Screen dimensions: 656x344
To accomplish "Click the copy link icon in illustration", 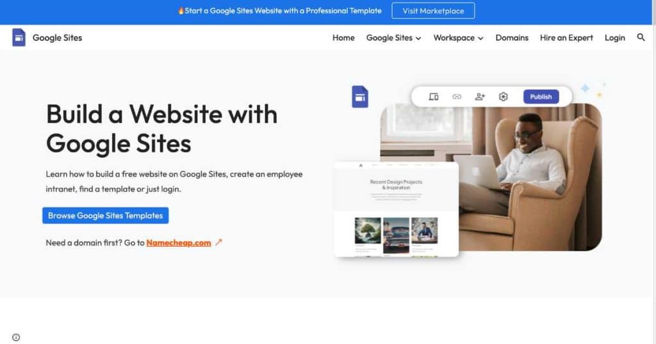I will tap(457, 97).
